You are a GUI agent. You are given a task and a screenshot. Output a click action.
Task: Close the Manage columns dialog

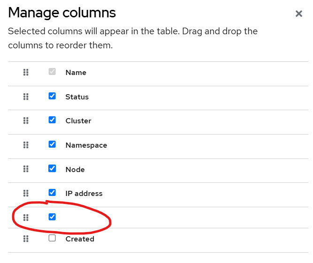pyautogui.click(x=298, y=14)
